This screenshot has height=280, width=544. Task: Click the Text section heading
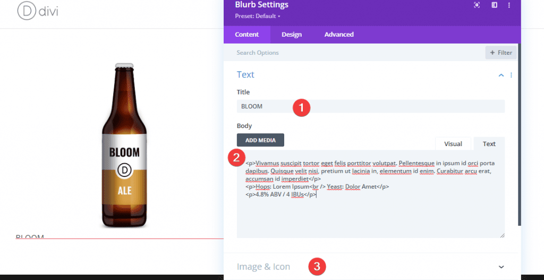(x=245, y=74)
